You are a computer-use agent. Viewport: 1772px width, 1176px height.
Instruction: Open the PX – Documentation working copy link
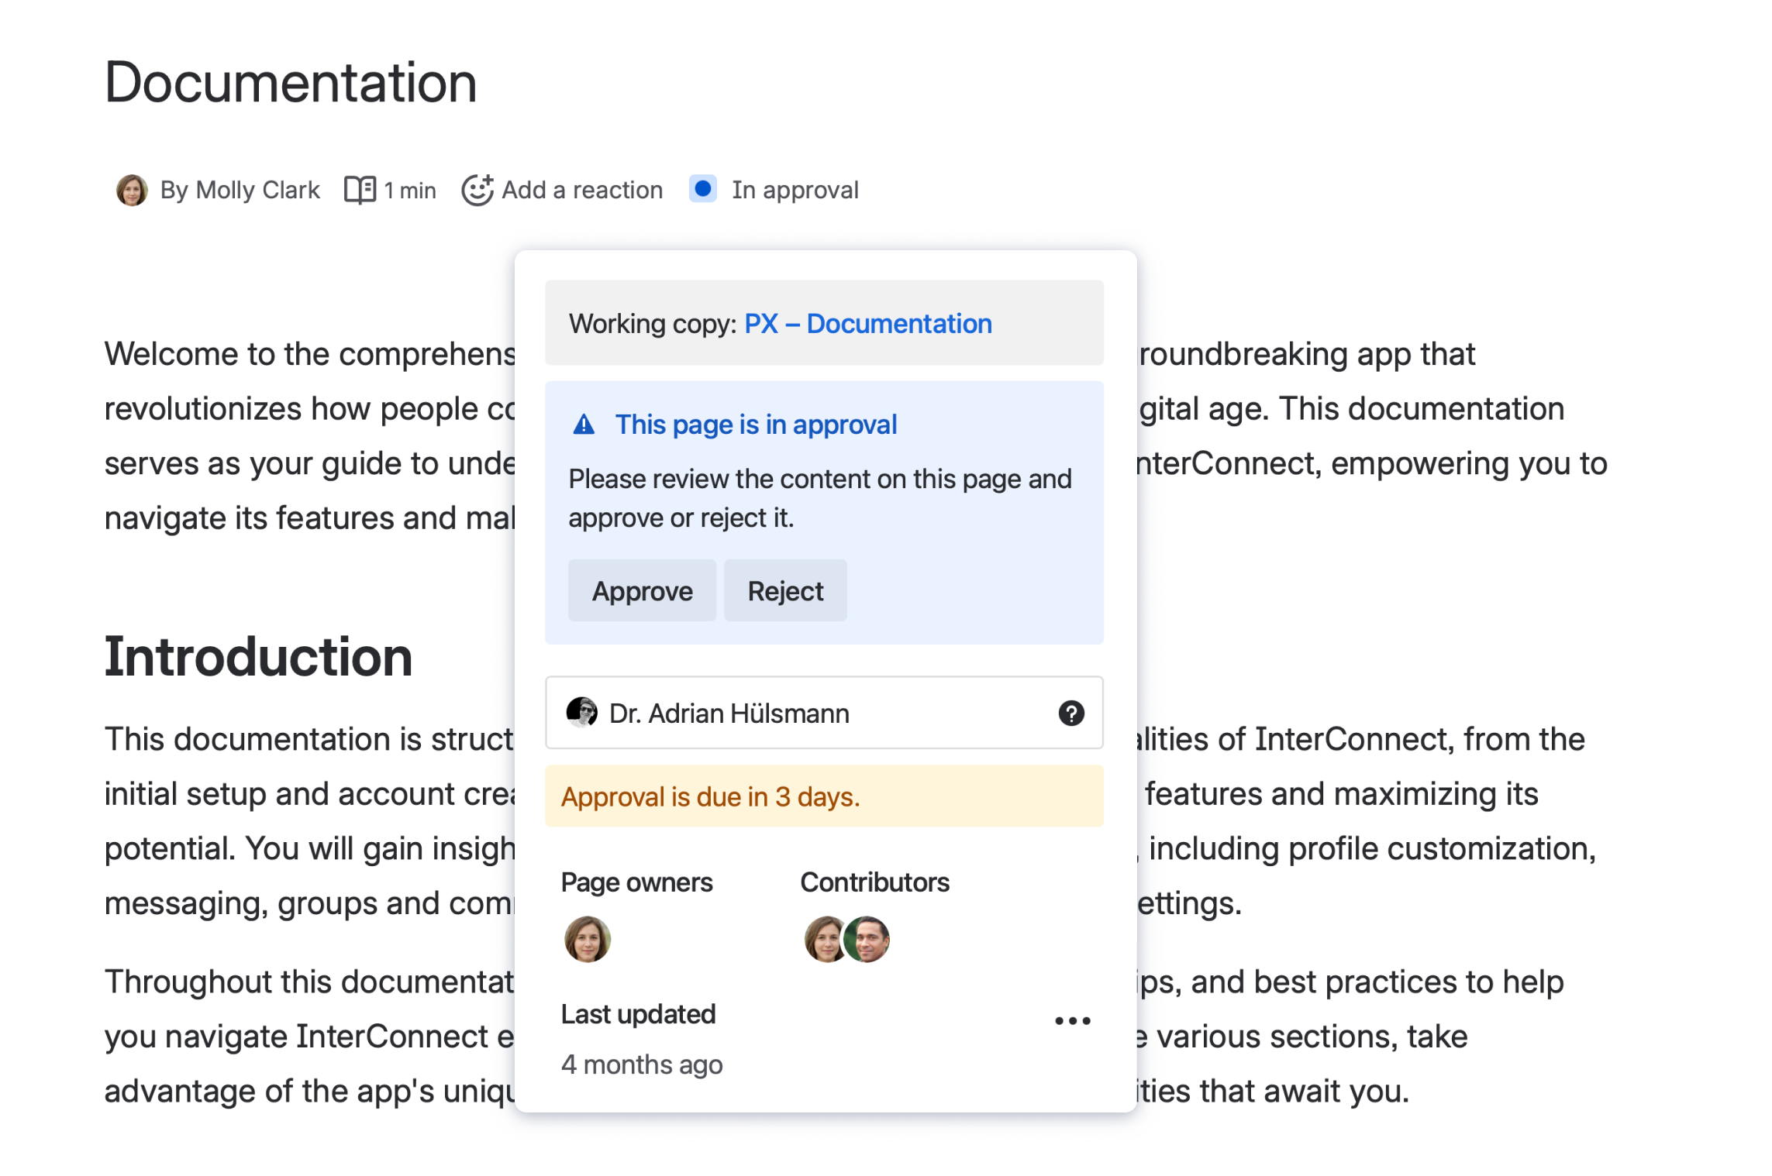coord(867,323)
